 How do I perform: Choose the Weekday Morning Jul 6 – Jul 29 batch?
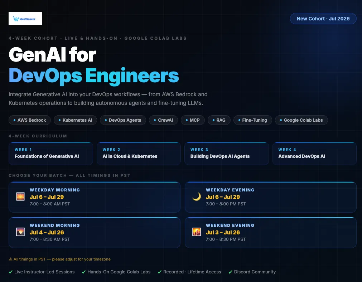[x=95, y=197]
